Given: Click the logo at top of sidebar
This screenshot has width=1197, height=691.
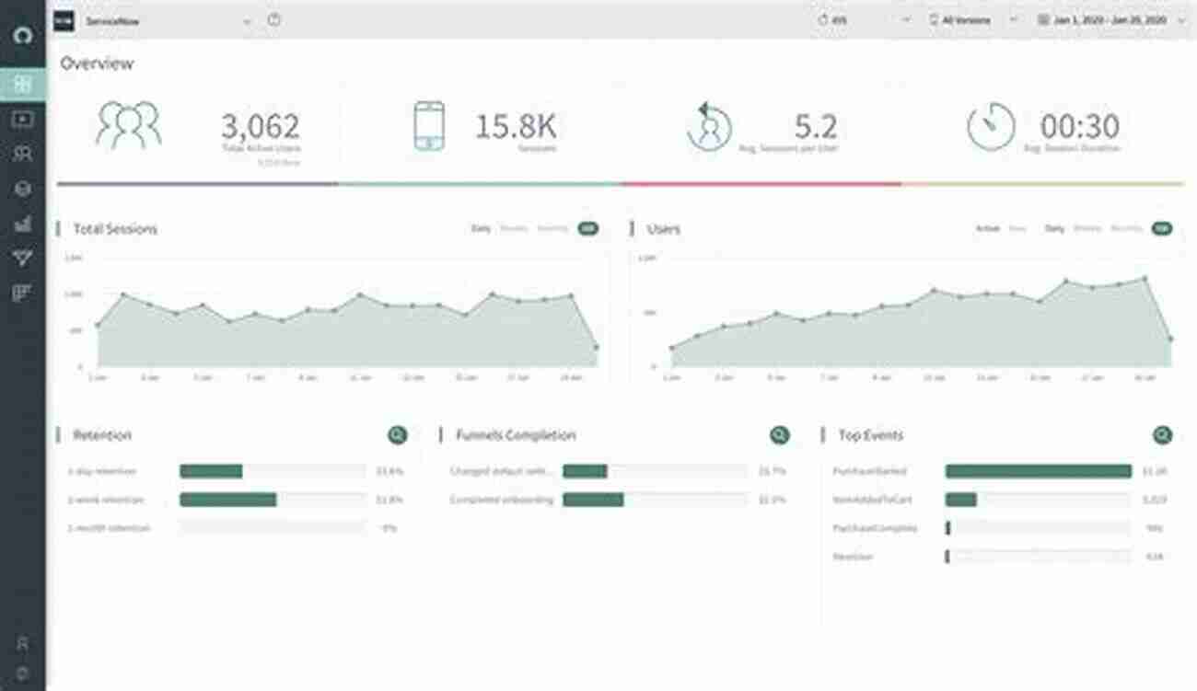Looking at the screenshot, I should [23, 35].
